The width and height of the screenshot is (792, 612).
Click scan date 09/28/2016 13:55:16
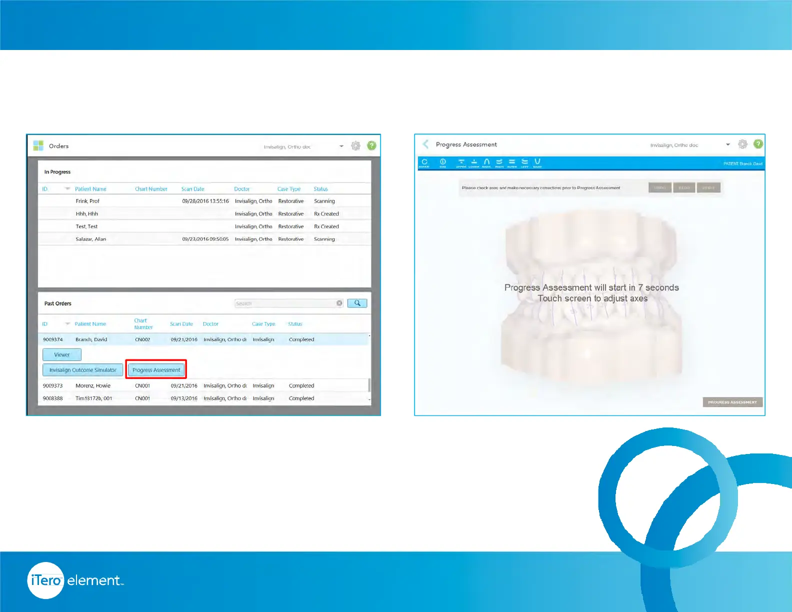pyautogui.click(x=205, y=201)
